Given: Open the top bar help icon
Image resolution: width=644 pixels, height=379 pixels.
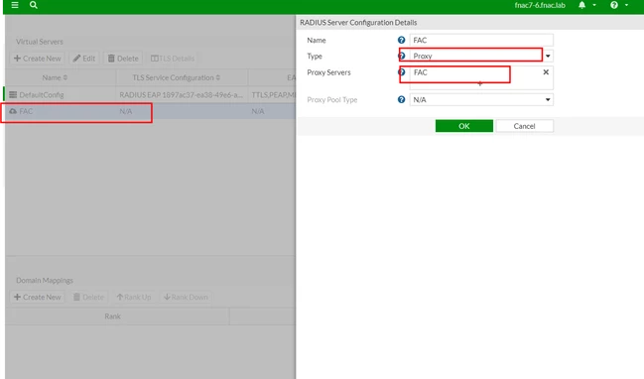Looking at the screenshot, I should click(x=614, y=5).
